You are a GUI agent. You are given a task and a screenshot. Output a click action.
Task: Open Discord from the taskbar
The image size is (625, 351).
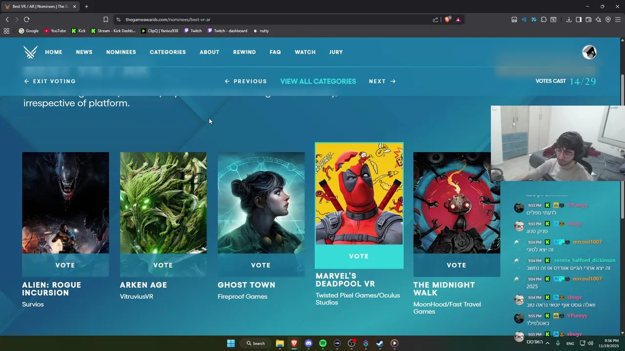click(x=309, y=343)
